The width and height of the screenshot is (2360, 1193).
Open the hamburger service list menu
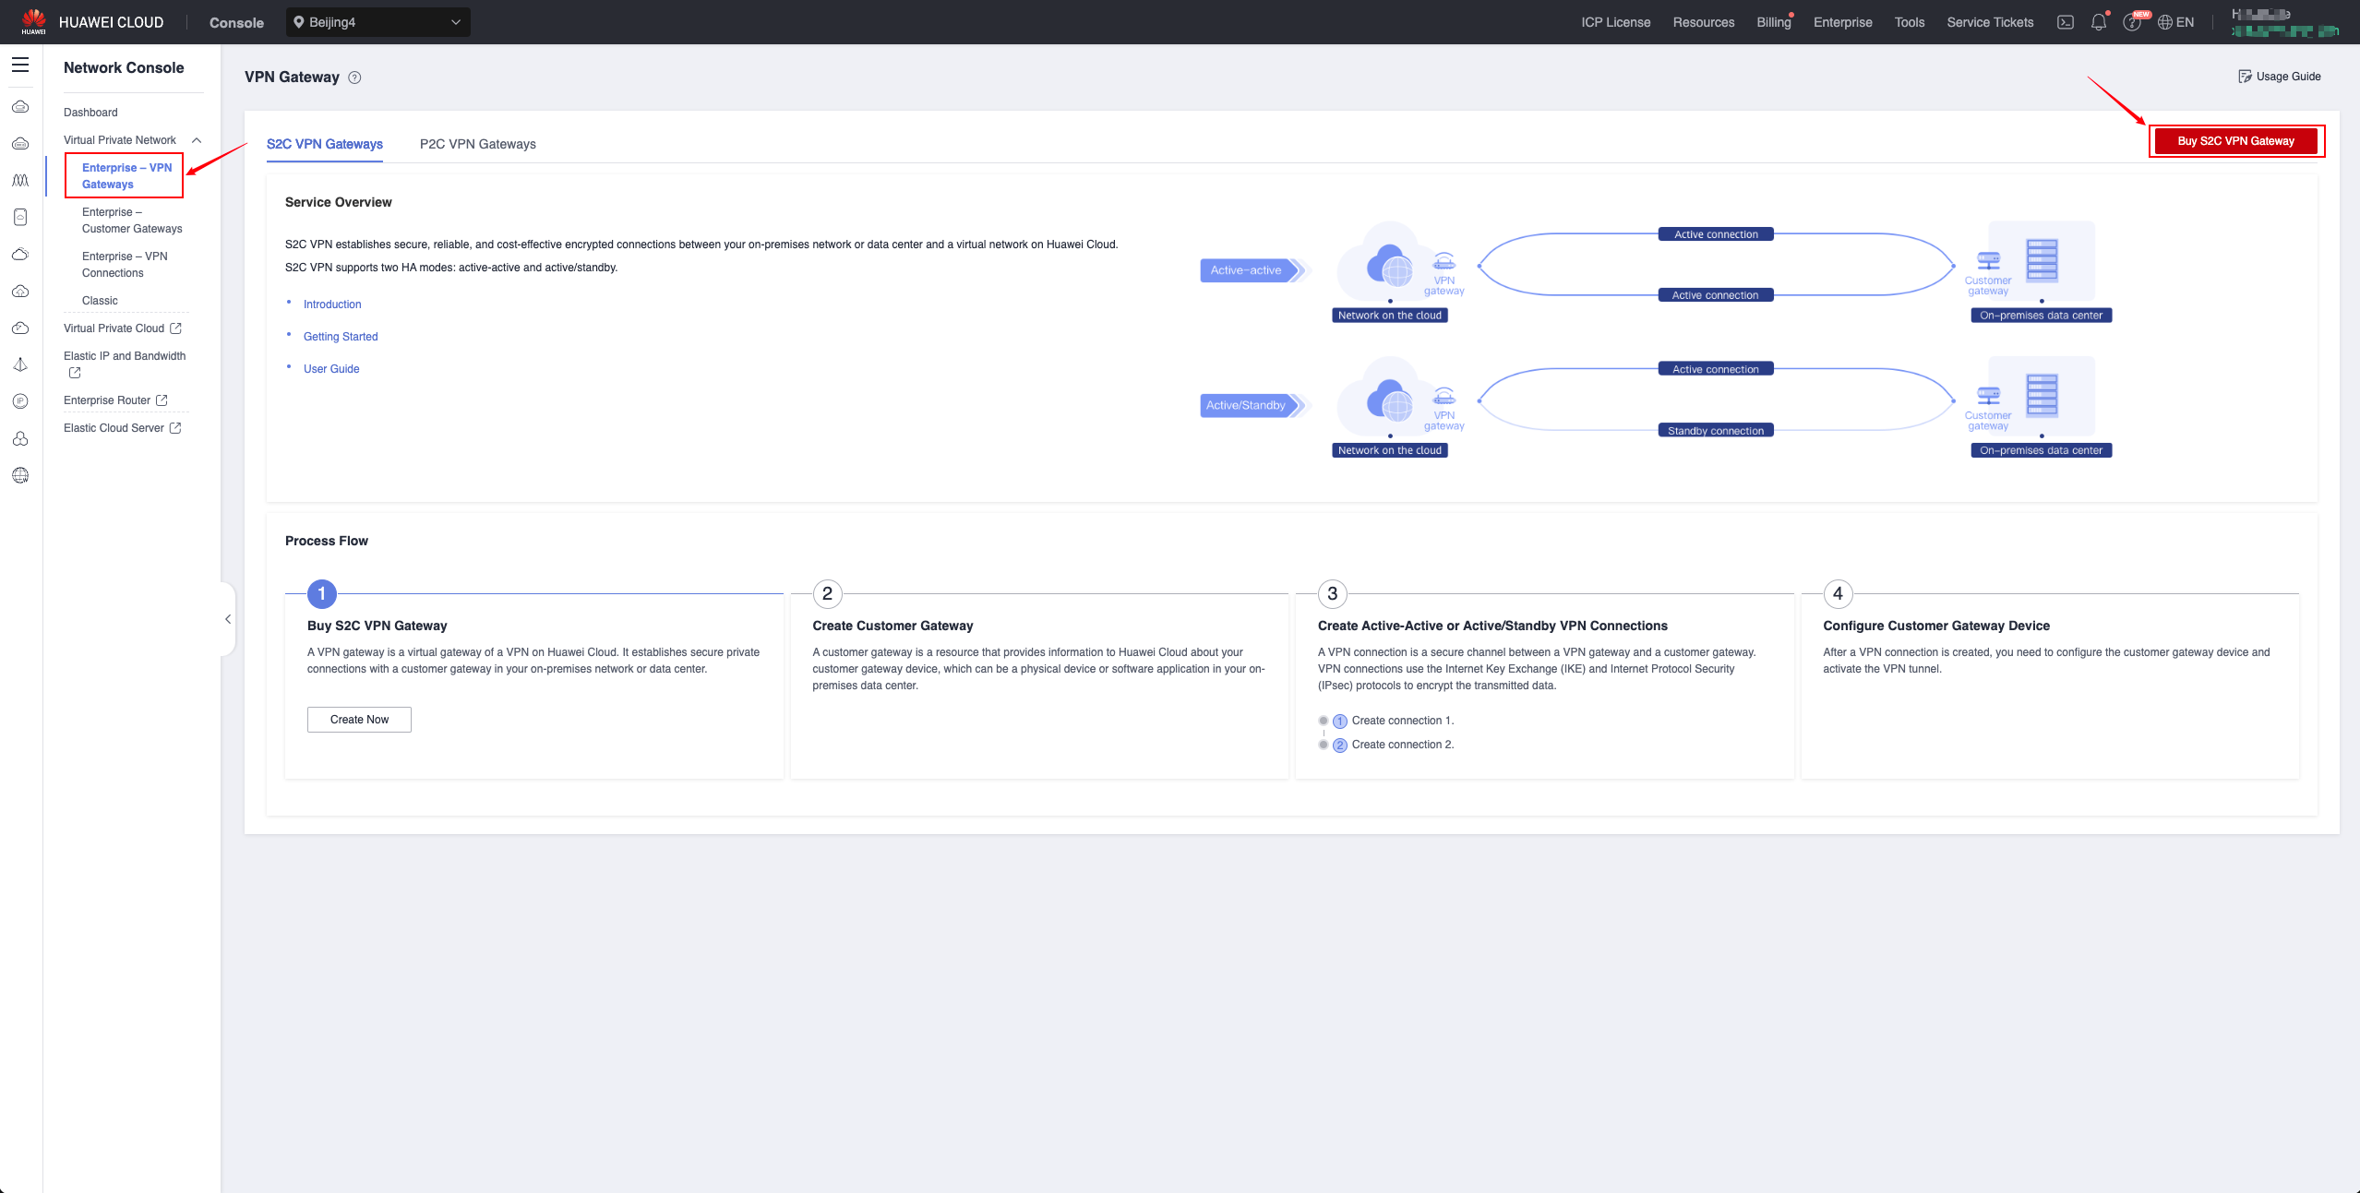point(20,65)
